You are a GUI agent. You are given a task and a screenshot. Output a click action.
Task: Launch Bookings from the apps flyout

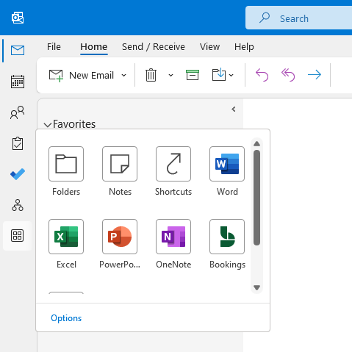pyautogui.click(x=227, y=237)
